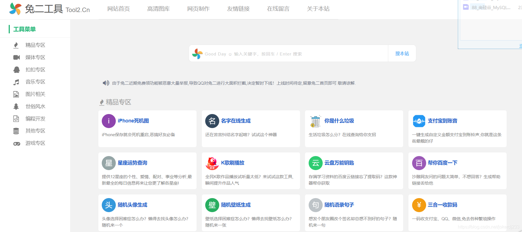Click the 游戏专区 gamepad icon

17,143
